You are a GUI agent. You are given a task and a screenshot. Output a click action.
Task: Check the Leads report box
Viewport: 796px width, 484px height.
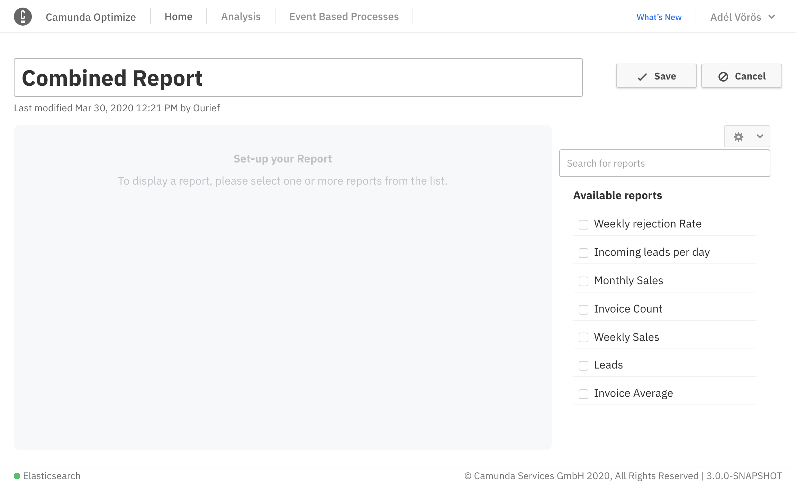coord(583,365)
